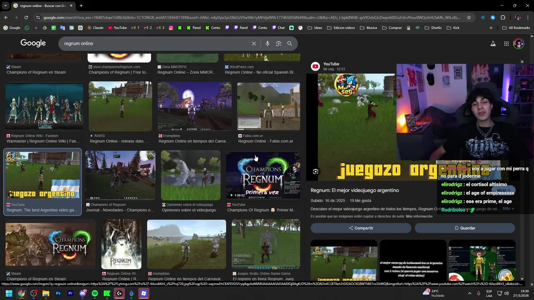Screen dimensions: 534x300
Task: Open Google Labs flask icon
Action: pyautogui.click(x=493, y=43)
